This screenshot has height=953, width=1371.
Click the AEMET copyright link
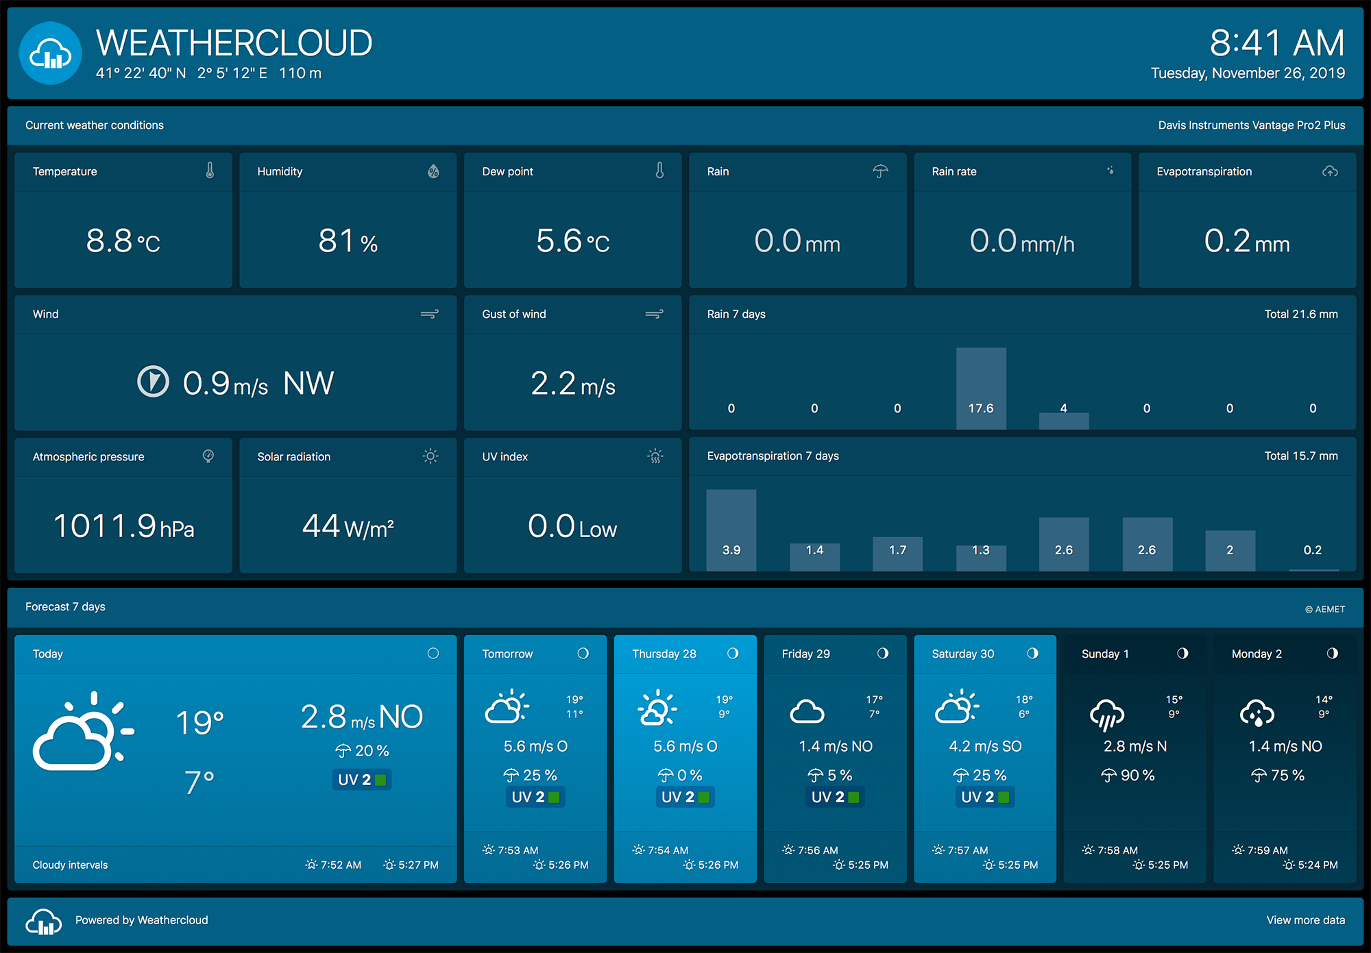[1324, 609]
